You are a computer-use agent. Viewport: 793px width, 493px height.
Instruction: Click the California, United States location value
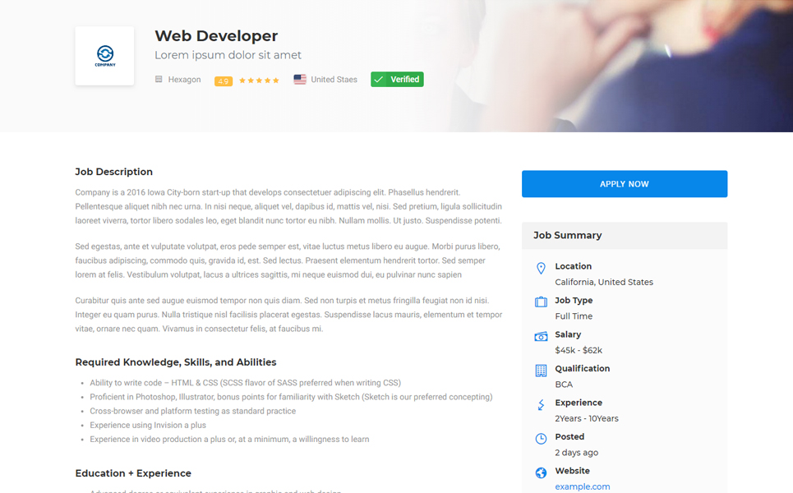point(604,282)
